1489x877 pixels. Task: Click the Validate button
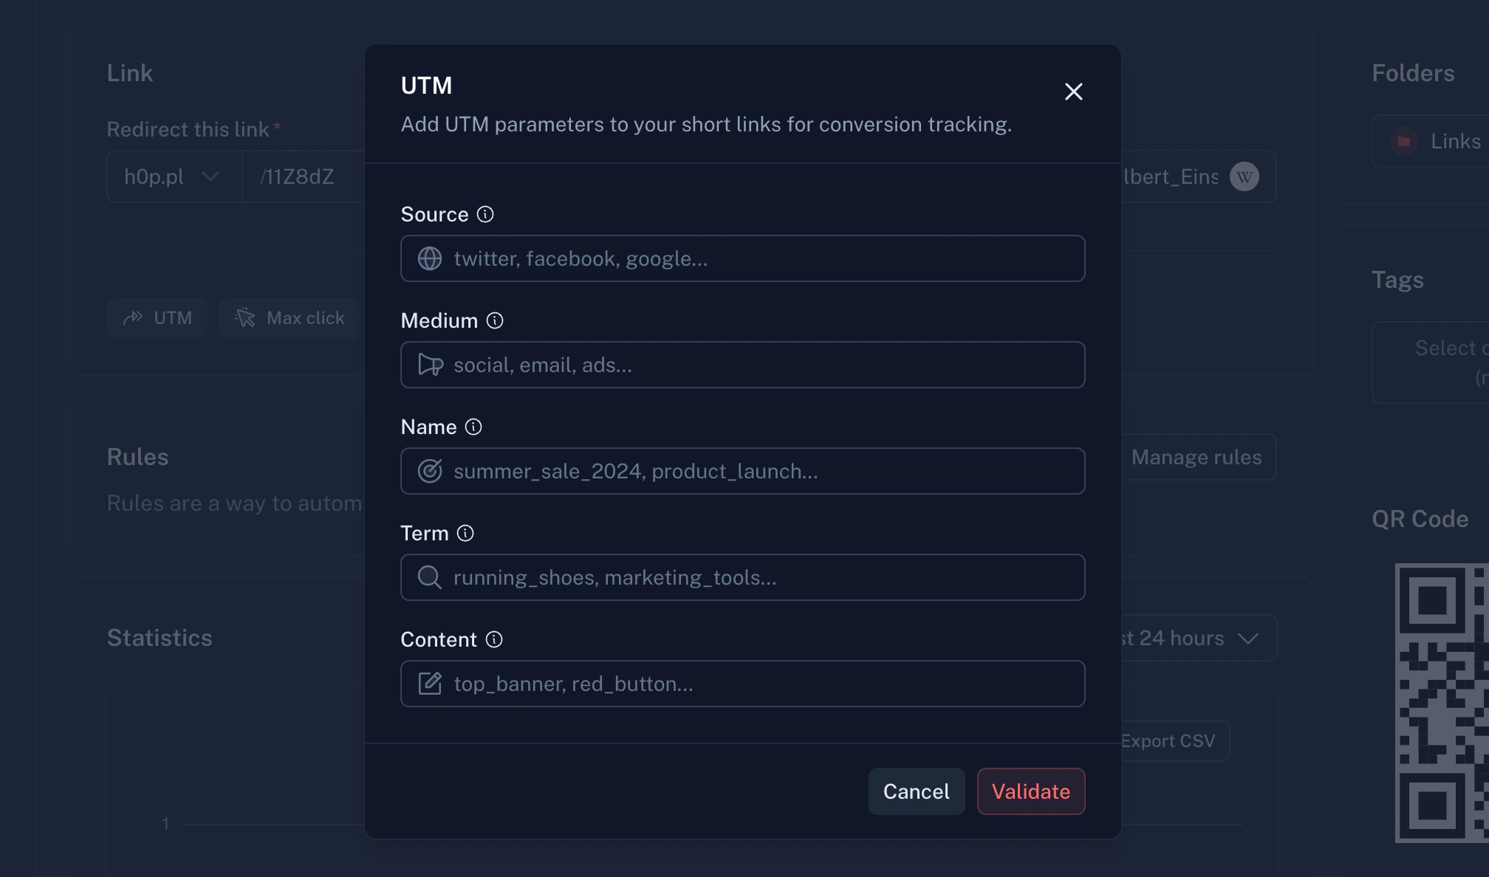point(1031,791)
